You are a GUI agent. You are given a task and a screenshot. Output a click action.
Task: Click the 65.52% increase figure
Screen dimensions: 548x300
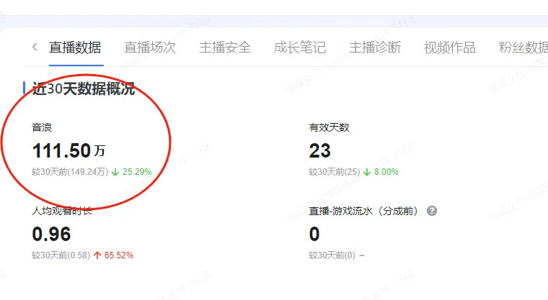tap(119, 255)
